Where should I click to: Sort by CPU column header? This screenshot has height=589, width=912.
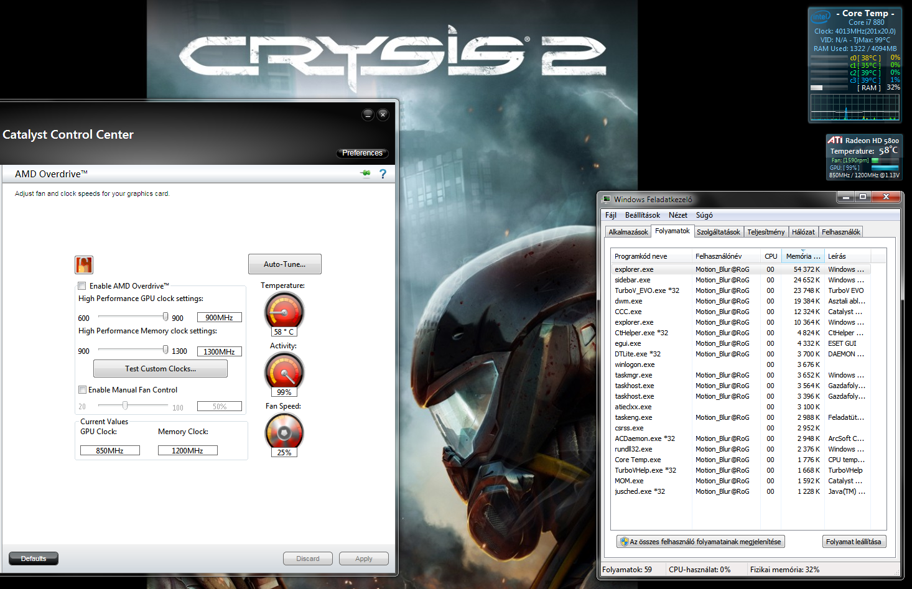point(771,256)
